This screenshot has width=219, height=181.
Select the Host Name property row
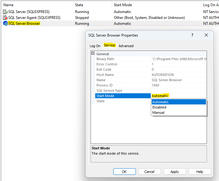point(151,75)
